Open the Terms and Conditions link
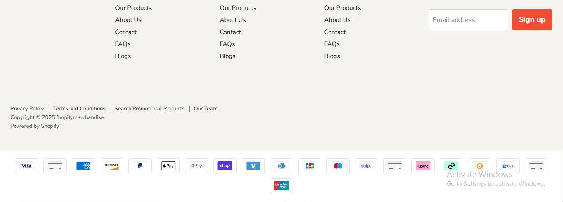This screenshot has width=563, height=202. [x=79, y=109]
